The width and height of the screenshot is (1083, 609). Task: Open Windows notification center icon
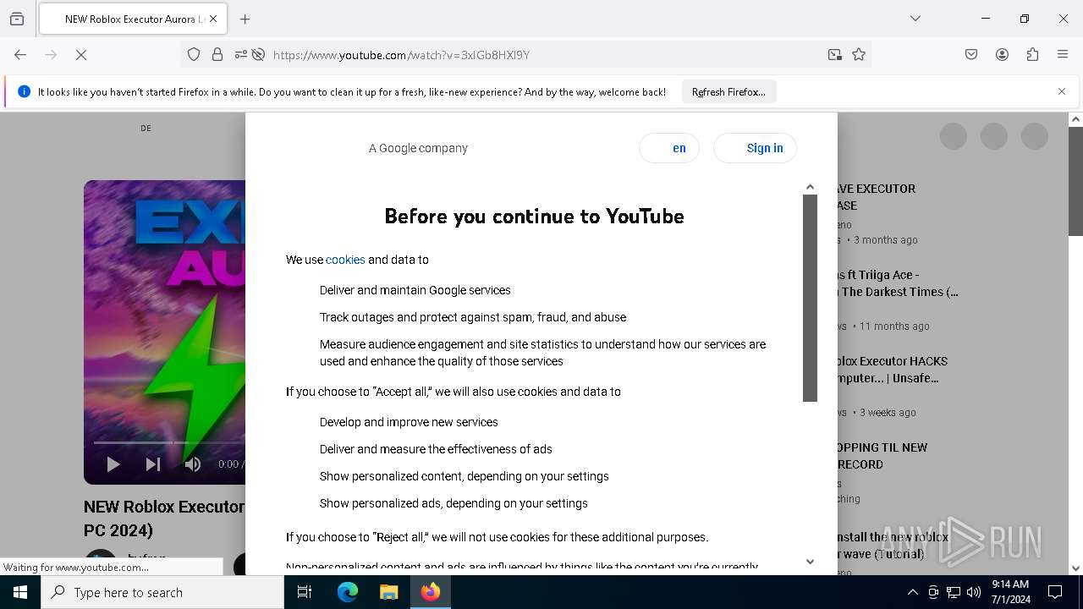click(1055, 592)
